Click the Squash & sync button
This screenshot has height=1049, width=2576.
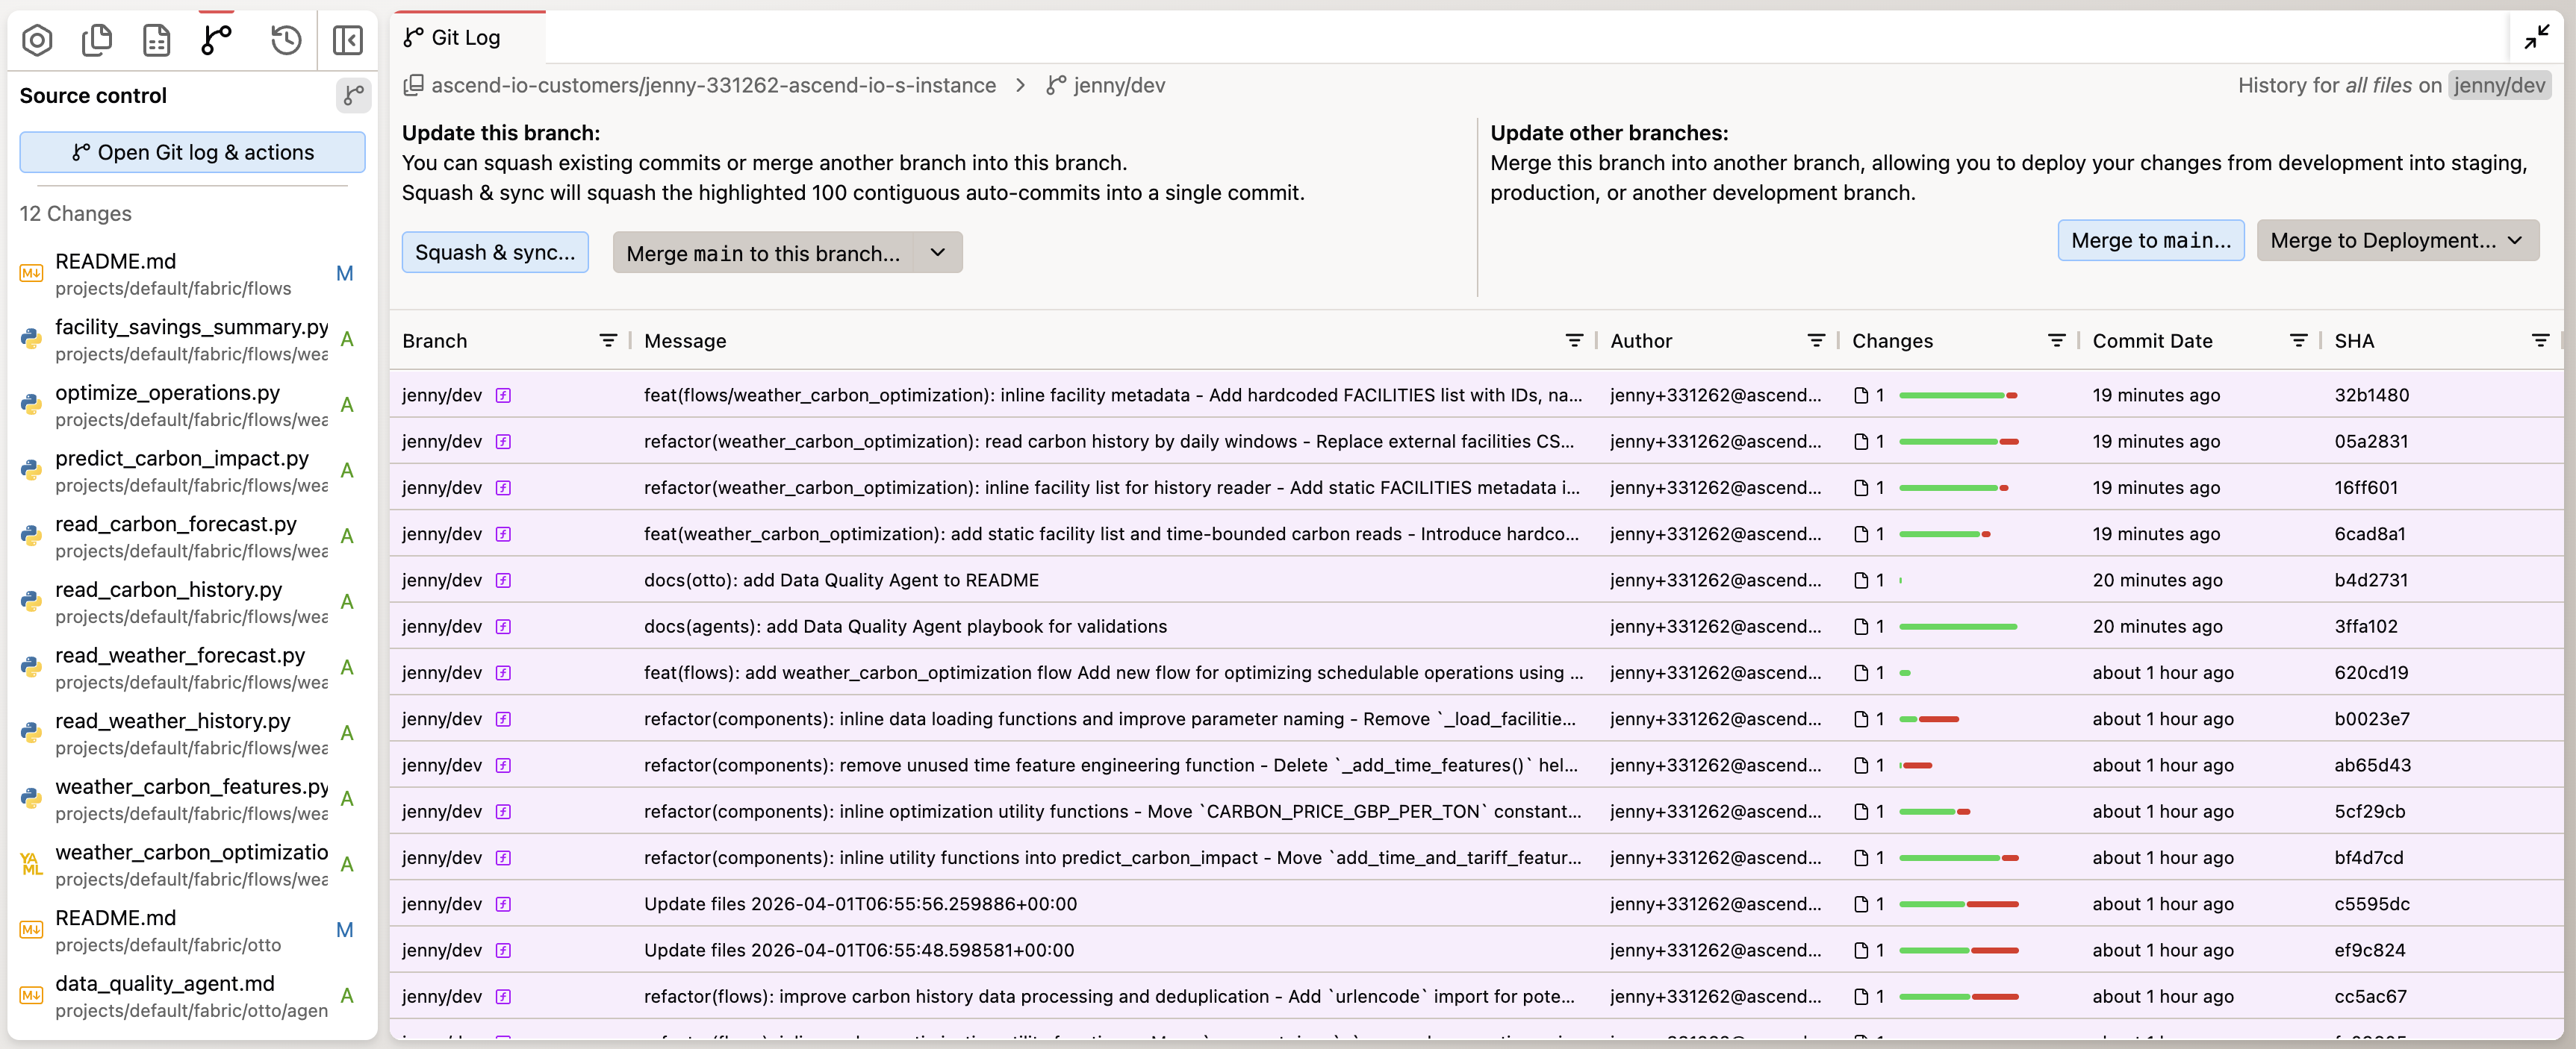(x=495, y=253)
